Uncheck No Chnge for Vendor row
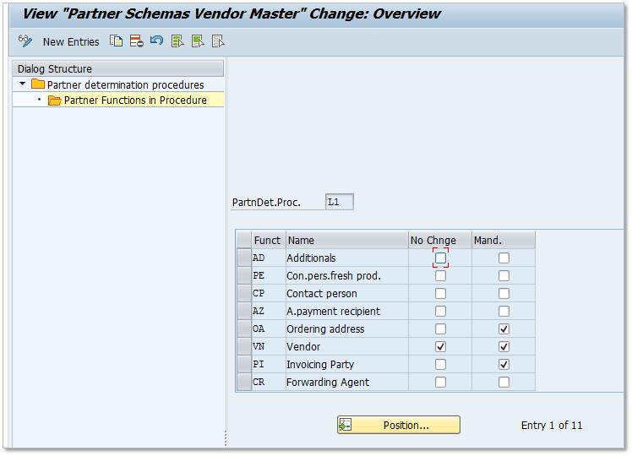 pyautogui.click(x=440, y=346)
